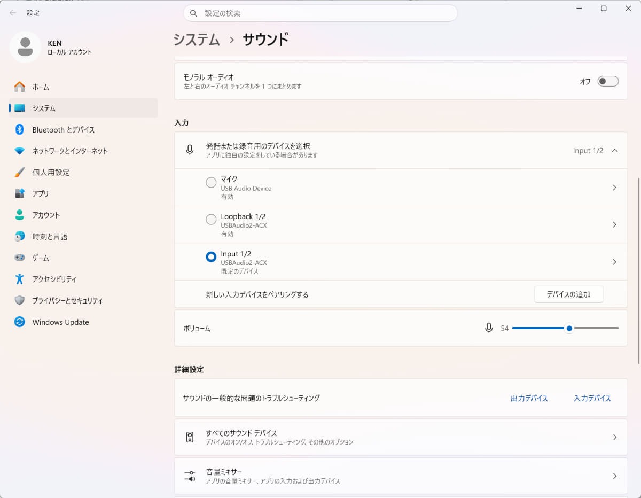Open ホーム in sidebar

coord(84,87)
